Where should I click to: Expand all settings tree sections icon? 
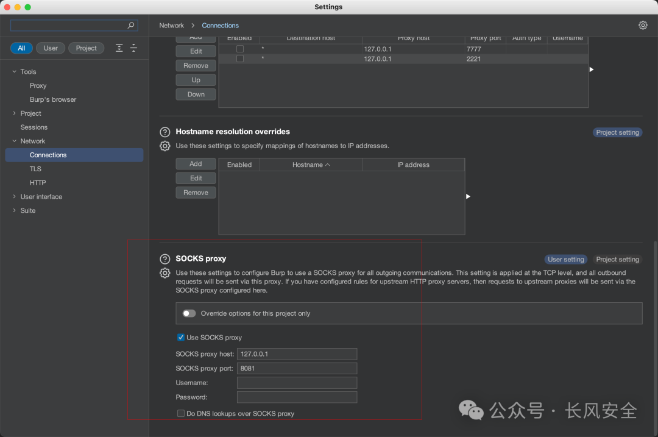[x=119, y=48]
